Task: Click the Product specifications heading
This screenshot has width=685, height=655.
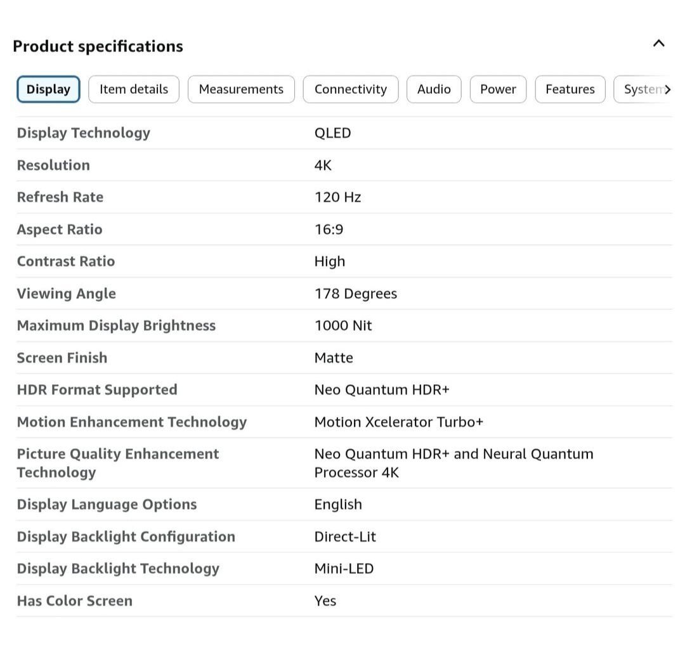Action: pyautogui.click(x=98, y=46)
